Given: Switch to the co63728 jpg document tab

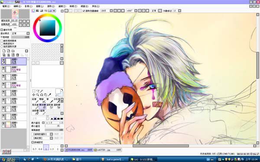Looking at the screenshot, I should point(107,150).
